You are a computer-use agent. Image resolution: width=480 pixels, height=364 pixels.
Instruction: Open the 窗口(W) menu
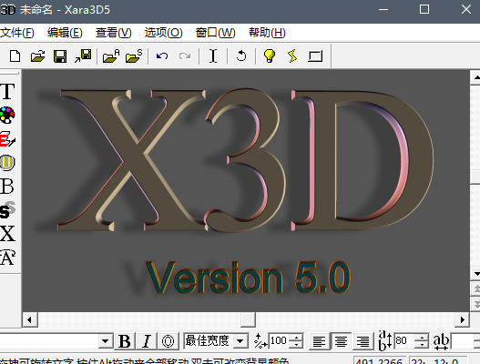point(216,33)
